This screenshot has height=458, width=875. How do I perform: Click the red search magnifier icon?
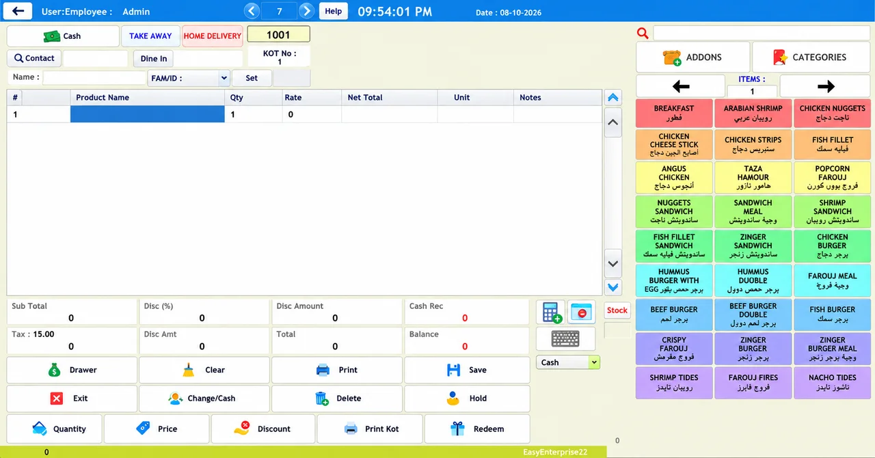coord(643,33)
